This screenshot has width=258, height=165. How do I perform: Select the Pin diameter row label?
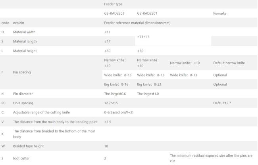23,94
